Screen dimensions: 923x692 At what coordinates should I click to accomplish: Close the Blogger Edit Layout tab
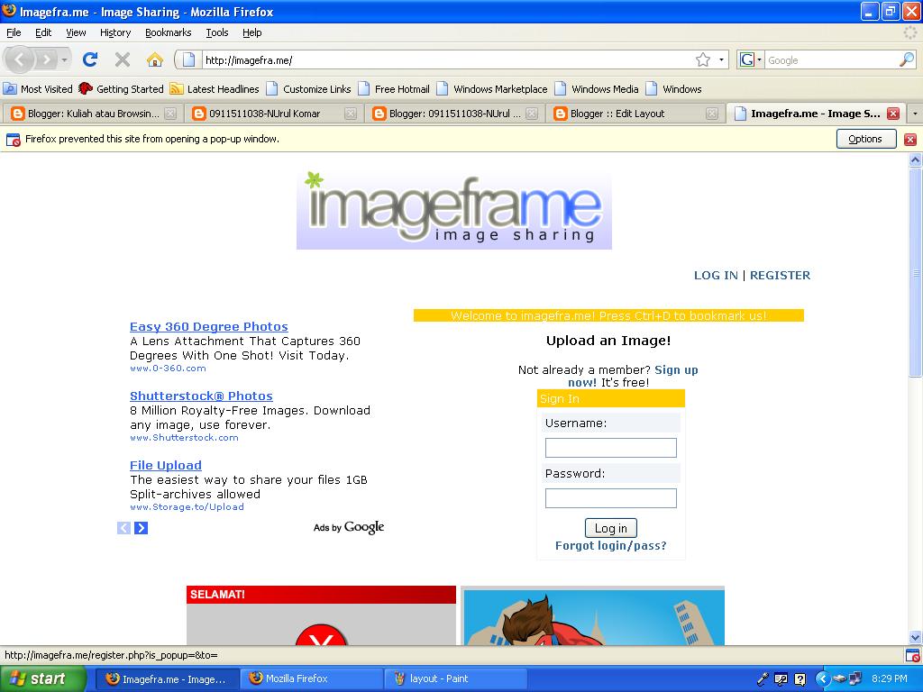[x=712, y=114]
